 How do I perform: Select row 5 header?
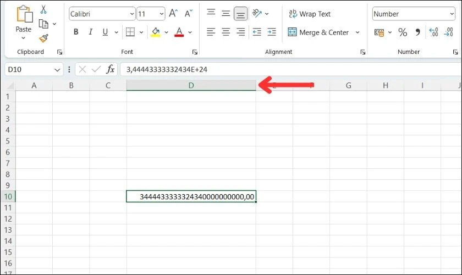click(x=8, y=141)
